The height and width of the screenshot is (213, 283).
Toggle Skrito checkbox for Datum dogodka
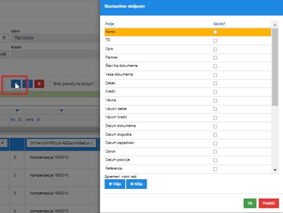pos(215,135)
